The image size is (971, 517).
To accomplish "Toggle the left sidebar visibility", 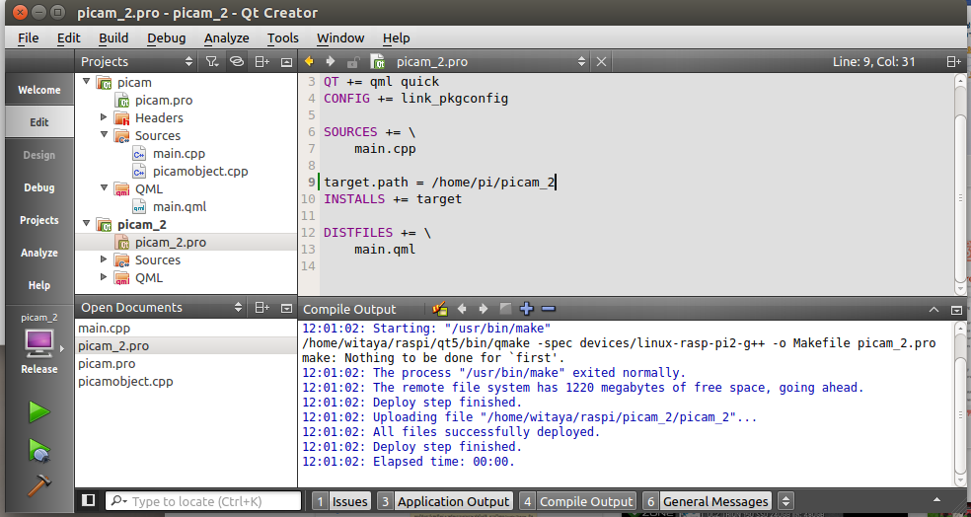I will tap(89, 500).
